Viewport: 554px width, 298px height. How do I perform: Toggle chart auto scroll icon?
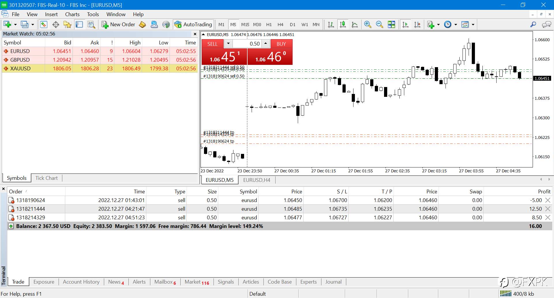click(x=405, y=24)
